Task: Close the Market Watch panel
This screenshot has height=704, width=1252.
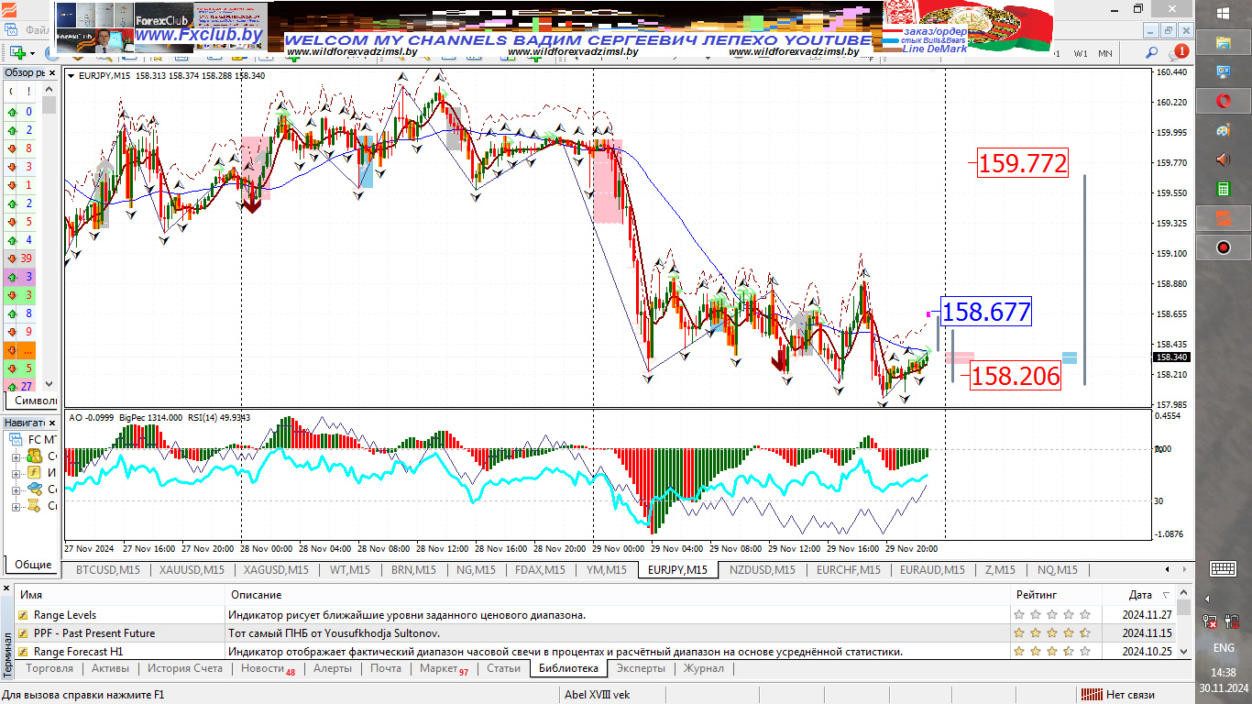Action: 51,72
